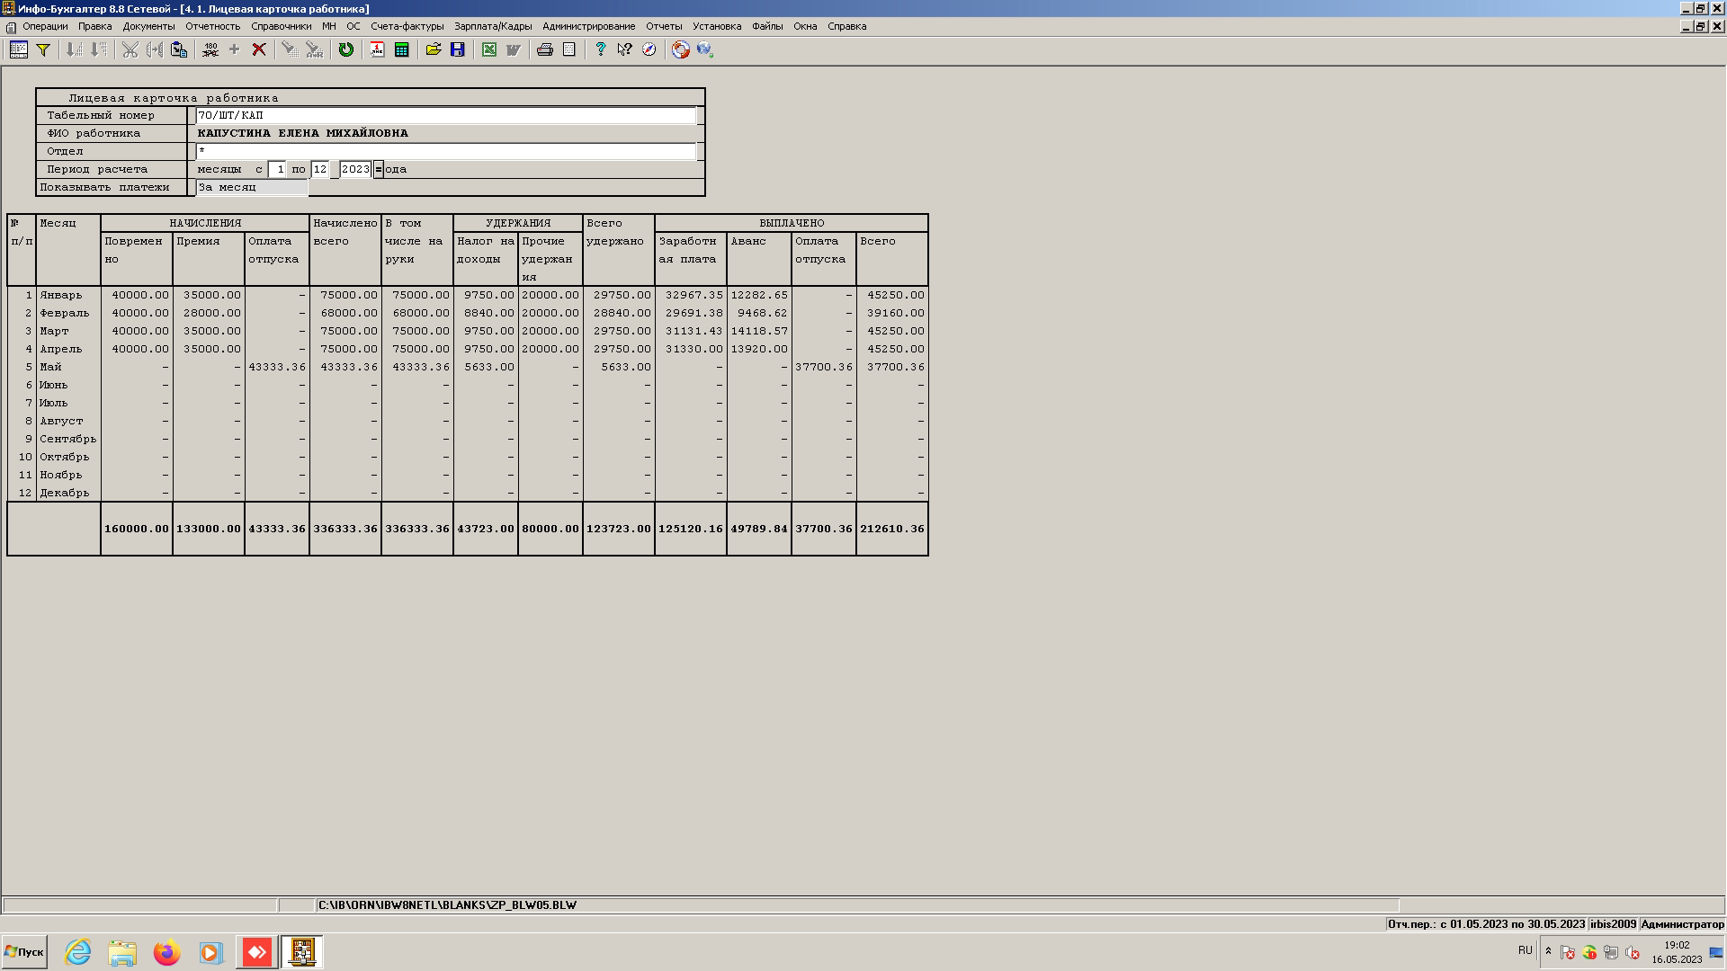1727x971 pixels.
Task: Click the lifebuoy support icon
Action: pyautogui.click(x=681, y=49)
